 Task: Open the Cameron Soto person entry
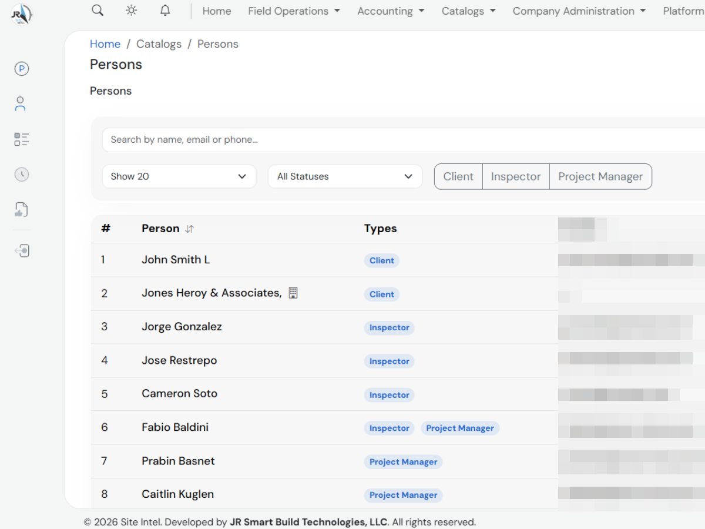pos(179,394)
